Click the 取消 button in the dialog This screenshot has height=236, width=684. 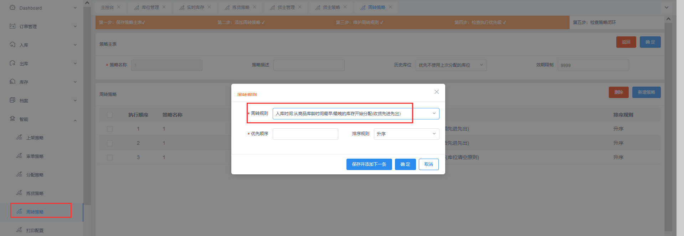[x=428, y=164]
